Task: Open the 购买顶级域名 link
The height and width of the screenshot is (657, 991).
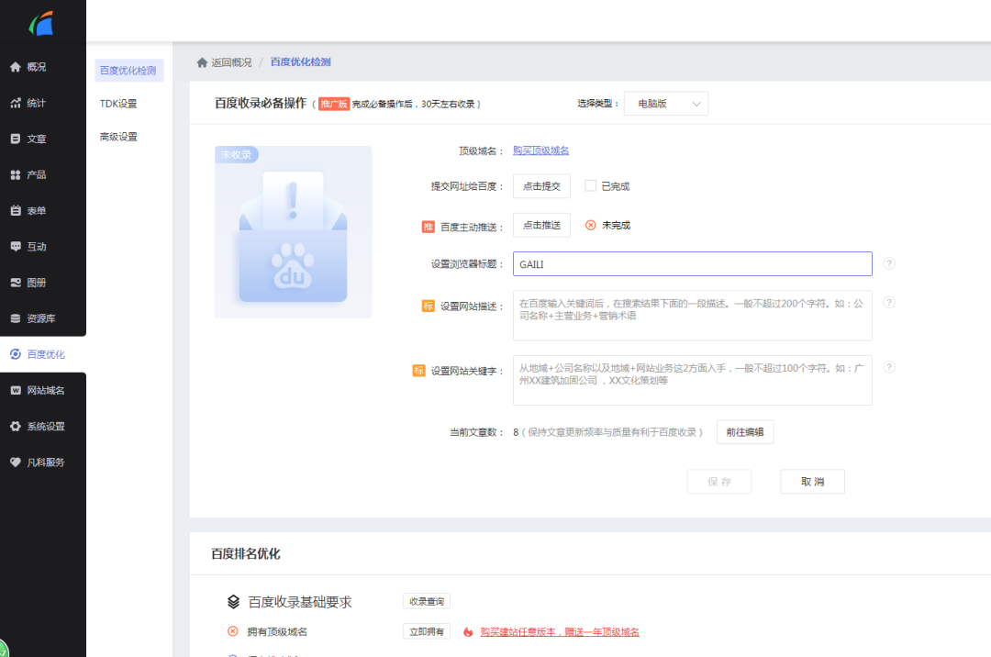Action: click(541, 150)
